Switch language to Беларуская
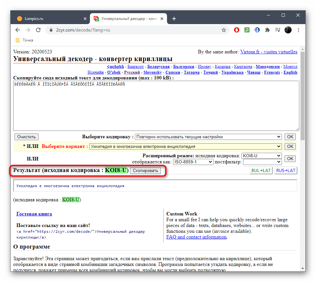Viewport: 316px width, 282px height. (158, 67)
